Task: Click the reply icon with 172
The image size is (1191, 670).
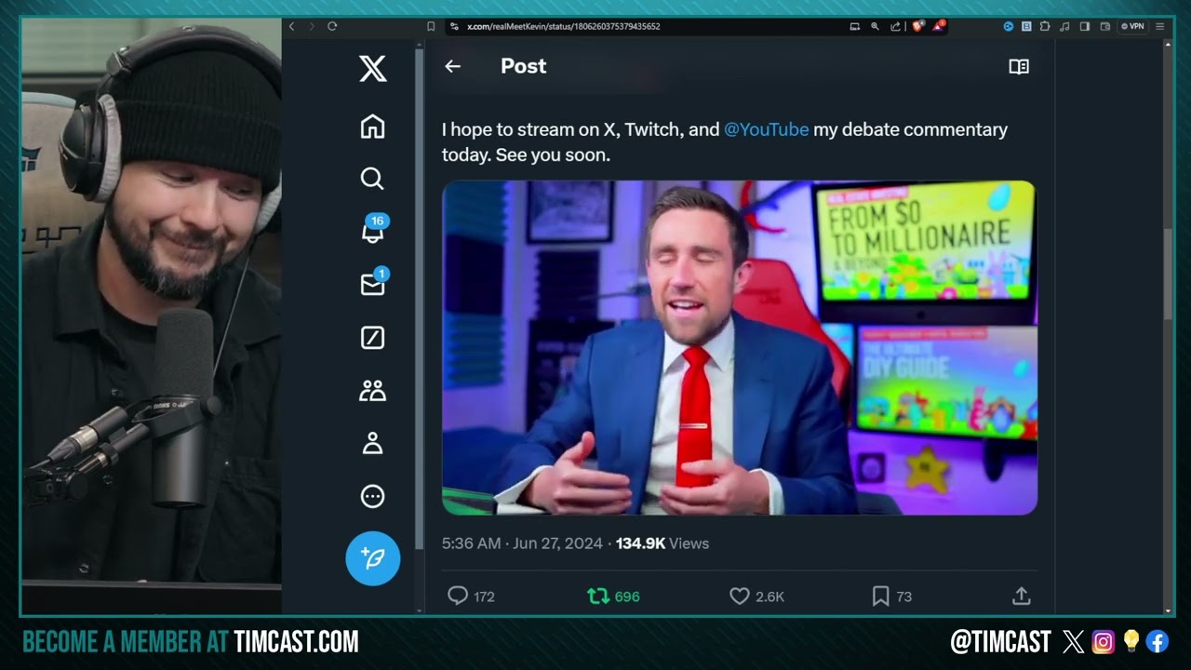Action: [458, 596]
